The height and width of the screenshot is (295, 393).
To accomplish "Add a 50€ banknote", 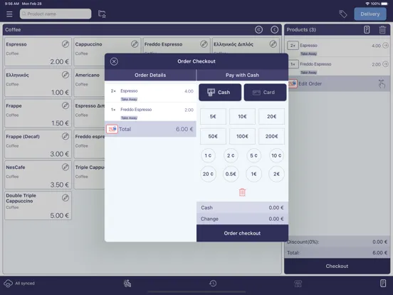I will (x=213, y=136).
